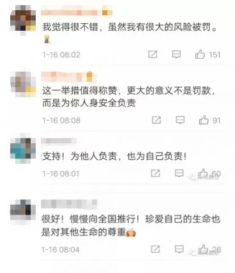Share the 08:02 comment via repost icon
235x273 pixels.
pos(153,55)
